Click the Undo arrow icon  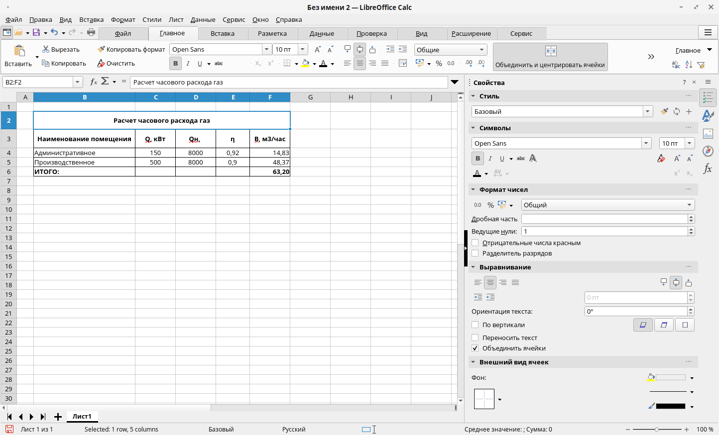point(54,33)
